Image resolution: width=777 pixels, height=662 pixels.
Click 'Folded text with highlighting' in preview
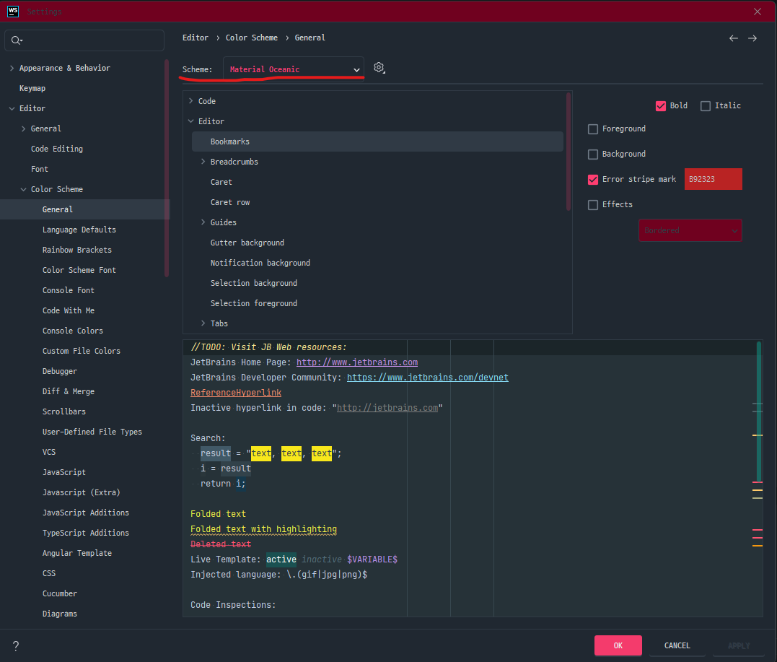click(263, 529)
